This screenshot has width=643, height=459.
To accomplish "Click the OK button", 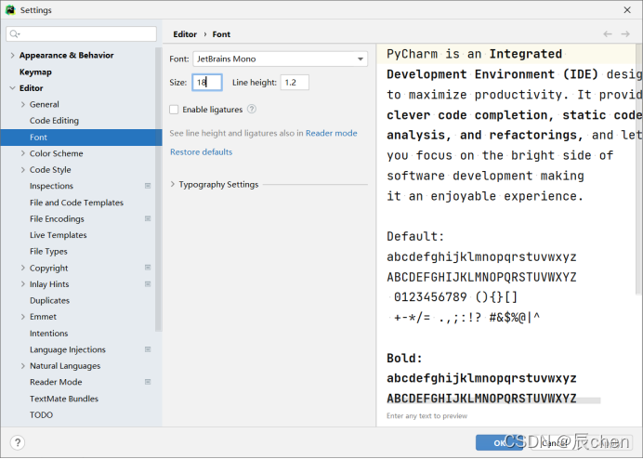I will click(x=499, y=443).
